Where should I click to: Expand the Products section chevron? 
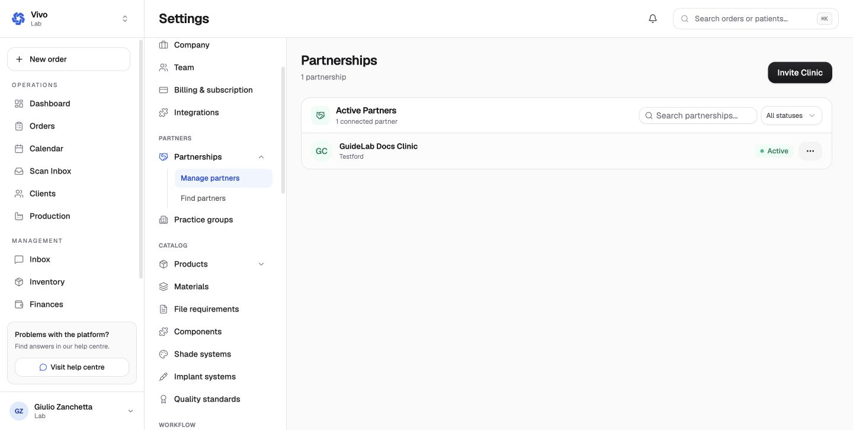click(x=261, y=264)
